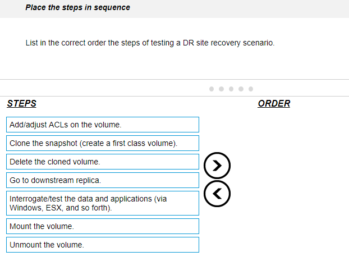Click the ORDER column heading
Screen dimensions: 349x261
click(x=274, y=104)
